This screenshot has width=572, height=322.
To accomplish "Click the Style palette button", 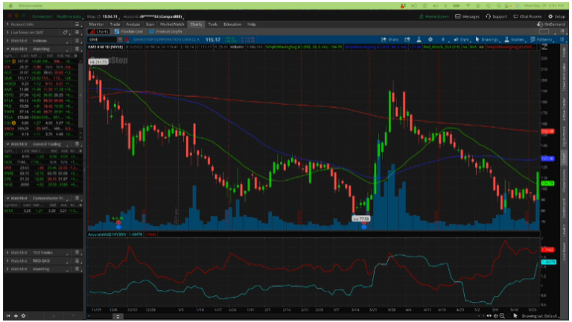I will 463,39.
